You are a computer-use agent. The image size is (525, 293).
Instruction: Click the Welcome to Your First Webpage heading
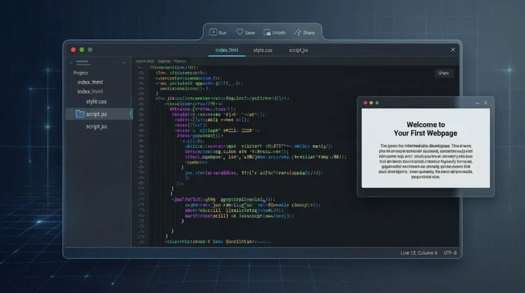click(426, 129)
